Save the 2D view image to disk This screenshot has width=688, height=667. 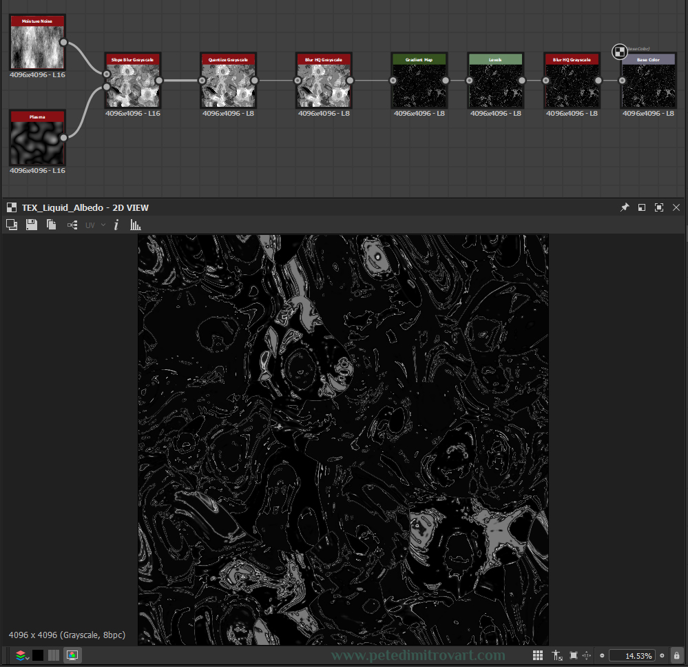click(x=32, y=225)
